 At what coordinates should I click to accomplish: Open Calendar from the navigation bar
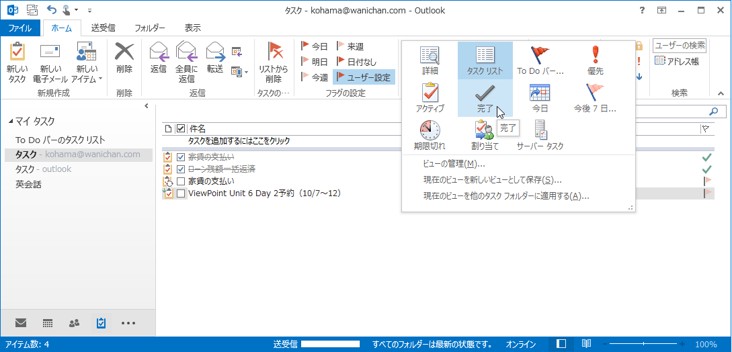(x=47, y=322)
